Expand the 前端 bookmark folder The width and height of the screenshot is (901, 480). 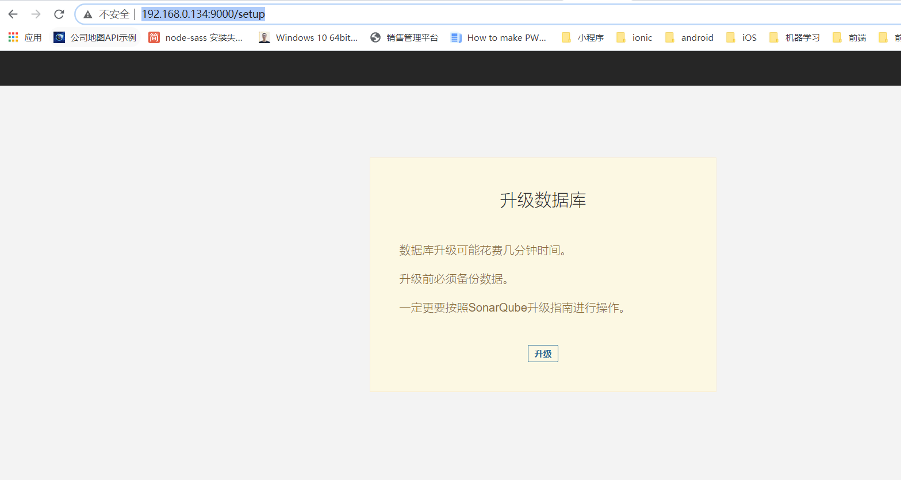point(850,38)
